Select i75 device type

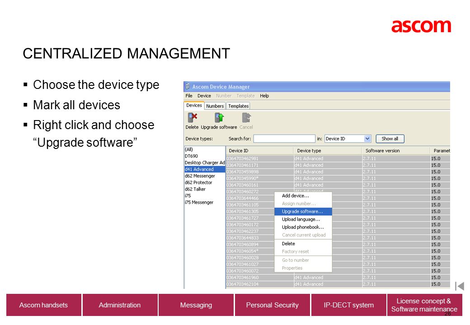pyautogui.click(x=205, y=195)
